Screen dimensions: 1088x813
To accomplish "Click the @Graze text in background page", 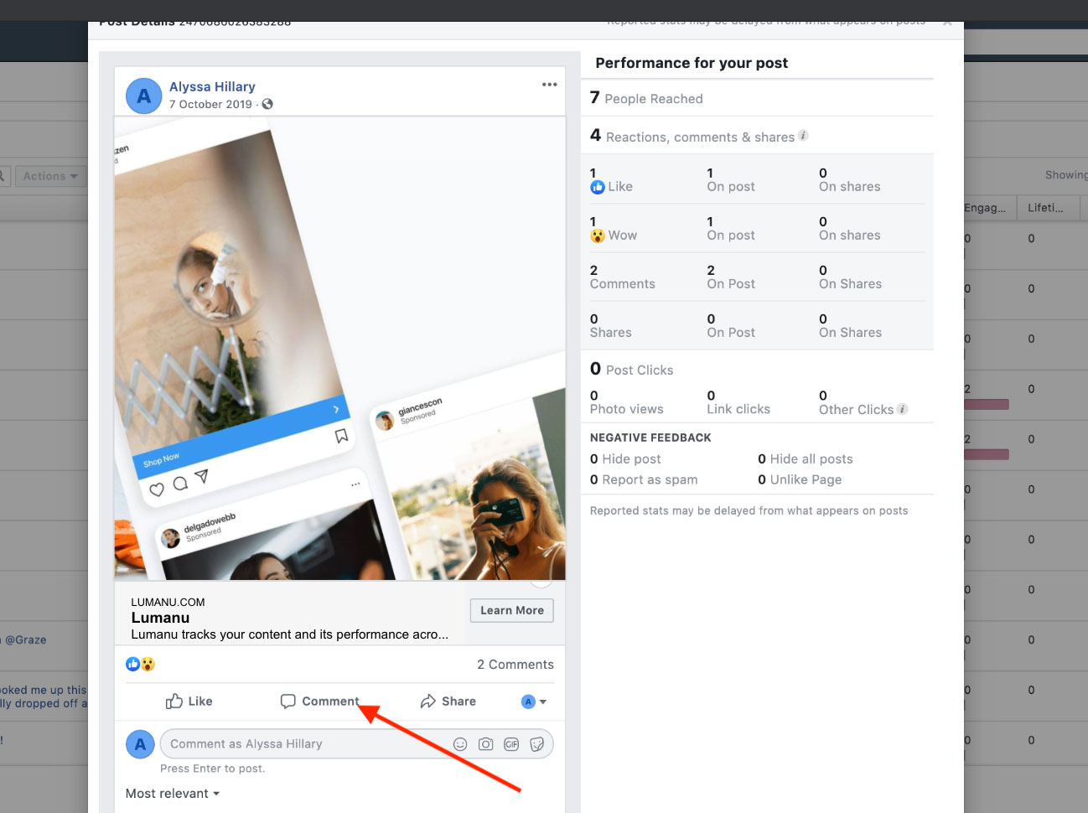I will [x=26, y=640].
